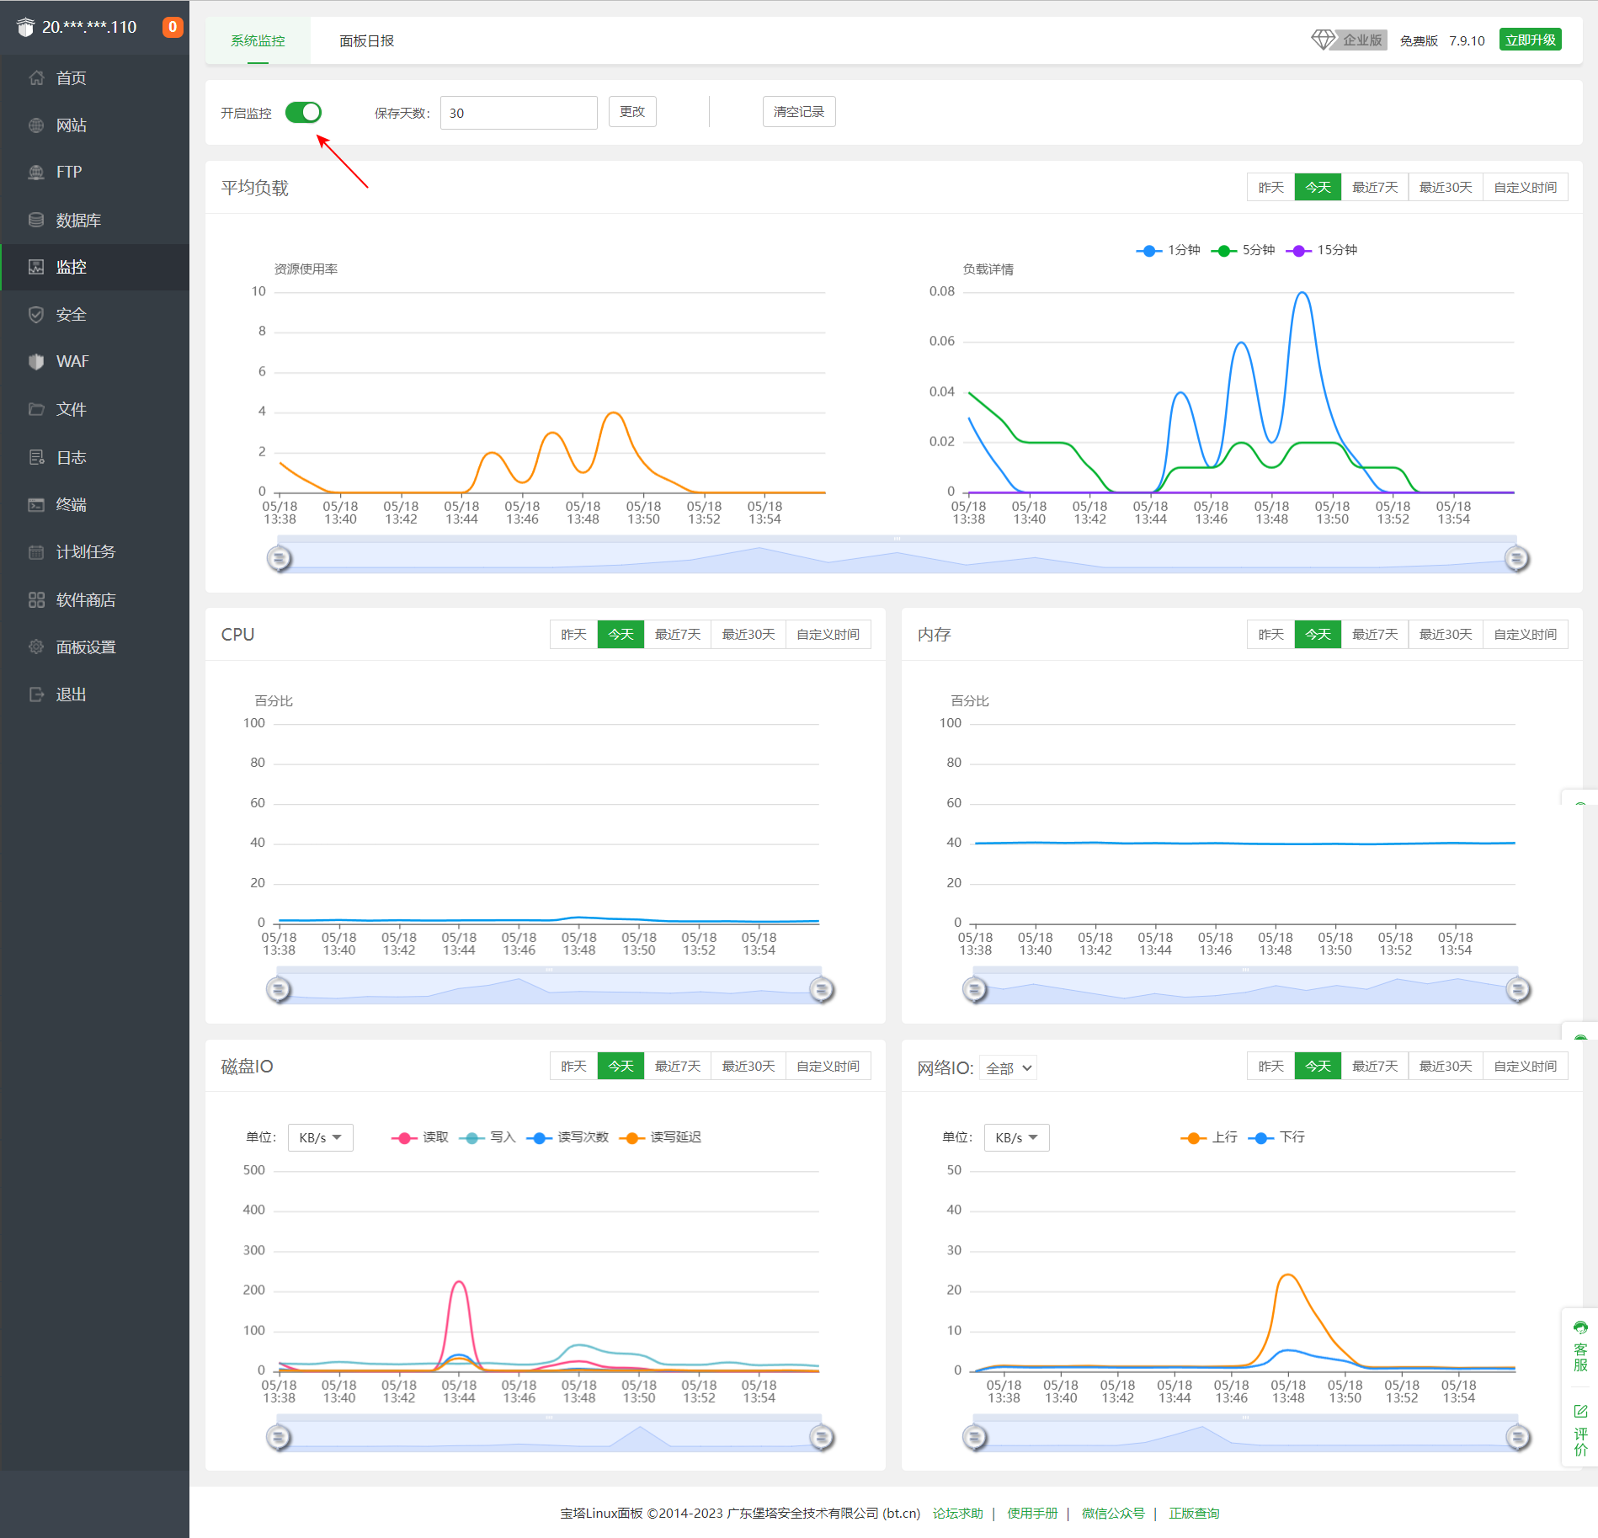Open the 磁盘IO unit KB/s dropdown
The image size is (1598, 1538).
coord(320,1137)
